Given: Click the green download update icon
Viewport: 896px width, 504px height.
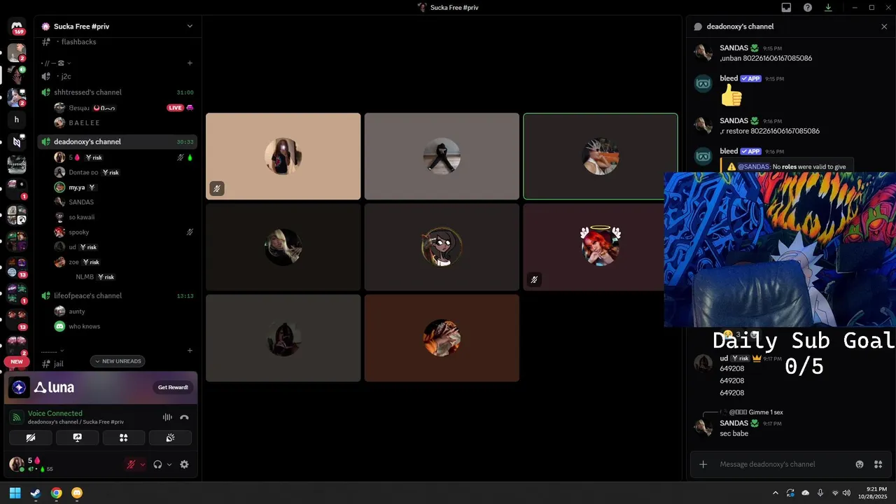Looking at the screenshot, I should [828, 8].
